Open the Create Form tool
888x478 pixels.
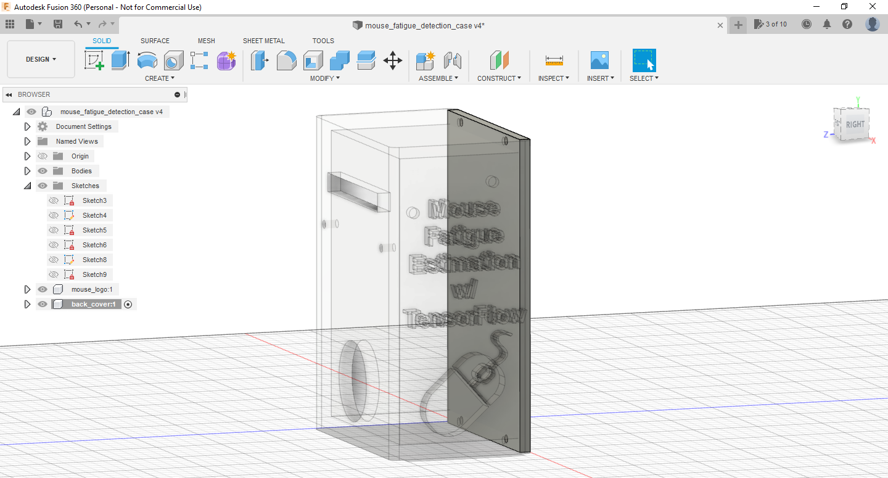226,60
